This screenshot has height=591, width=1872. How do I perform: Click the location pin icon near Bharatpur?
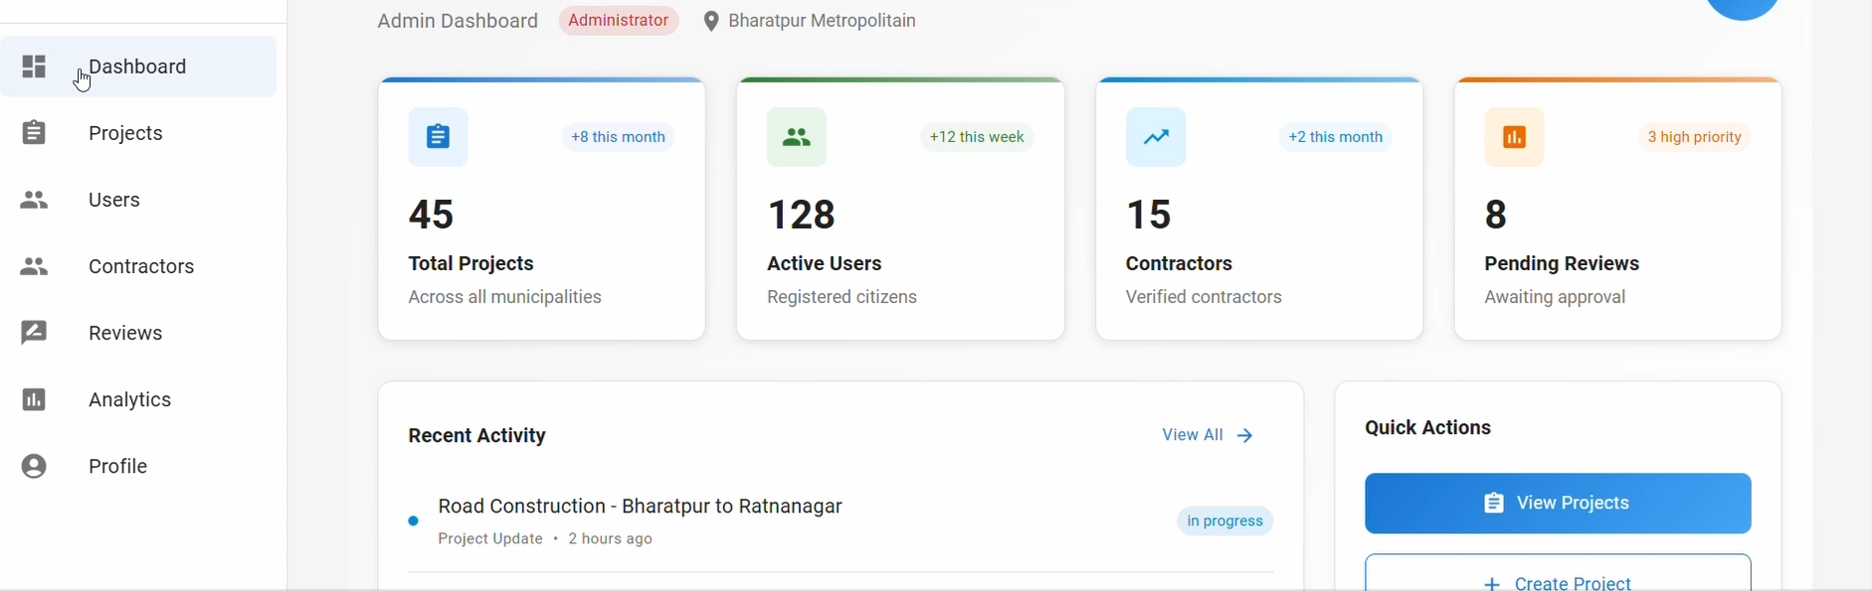pos(710,22)
